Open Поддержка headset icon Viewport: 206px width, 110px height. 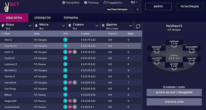click(x=105, y=2)
